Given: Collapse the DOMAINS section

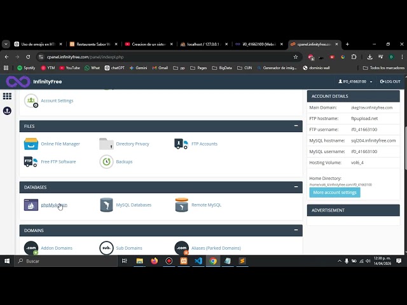Looking at the screenshot, I should click(296, 230).
